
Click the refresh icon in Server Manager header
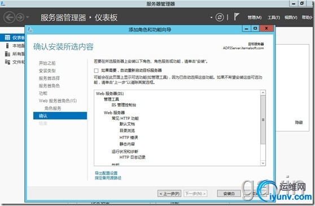220,17
